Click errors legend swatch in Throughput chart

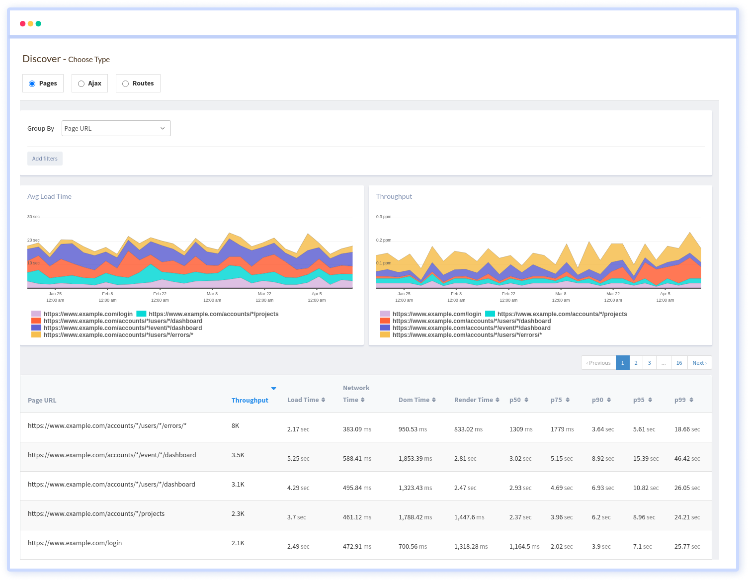385,334
